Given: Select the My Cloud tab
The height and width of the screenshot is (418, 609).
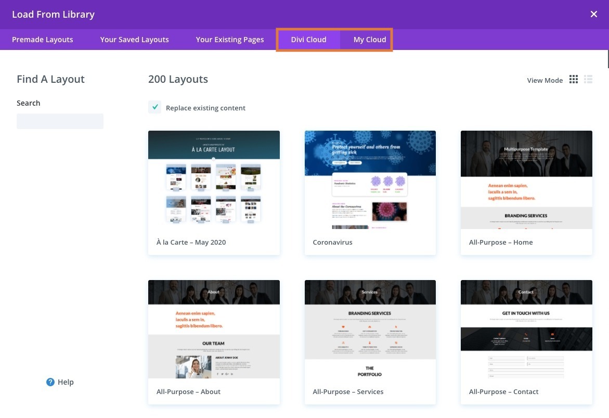Looking at the screenshot, I should tap(370, 40).
